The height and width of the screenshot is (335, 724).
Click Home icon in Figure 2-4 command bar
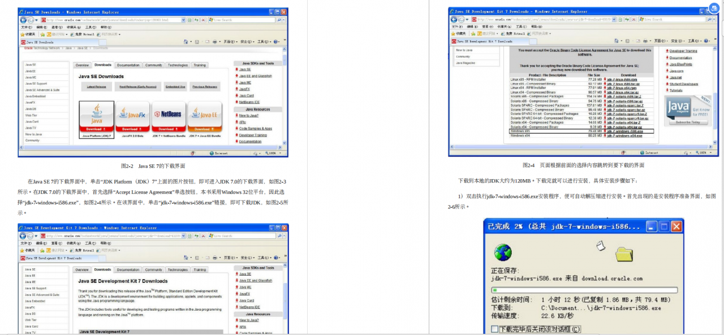click(617, 41)
